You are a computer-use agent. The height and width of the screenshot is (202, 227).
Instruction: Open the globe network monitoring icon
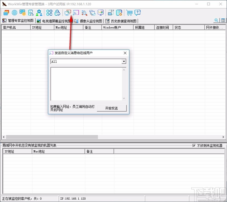click(x=14, y=12)
